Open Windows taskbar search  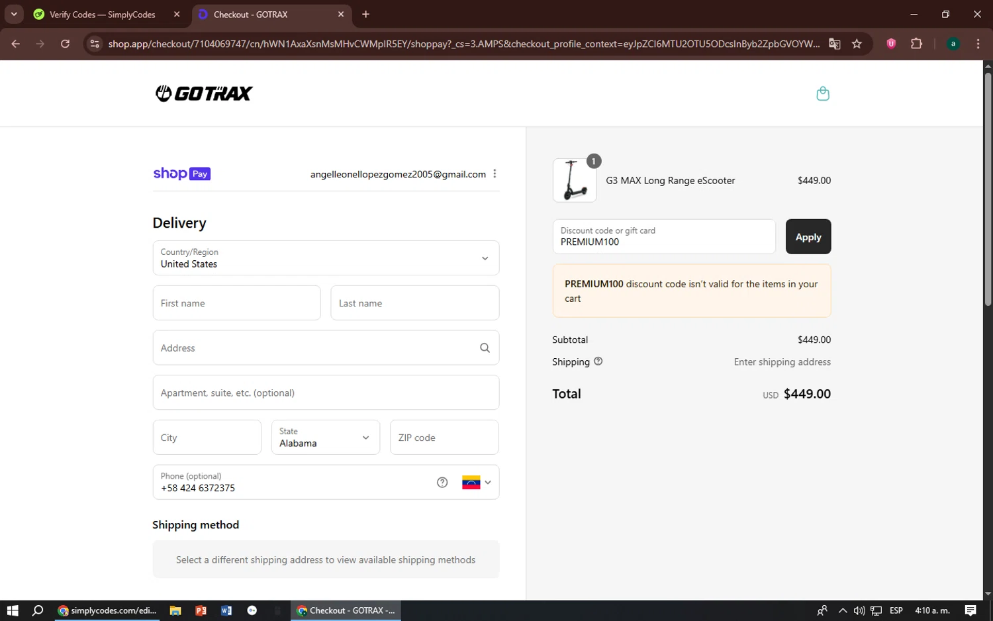38,610
